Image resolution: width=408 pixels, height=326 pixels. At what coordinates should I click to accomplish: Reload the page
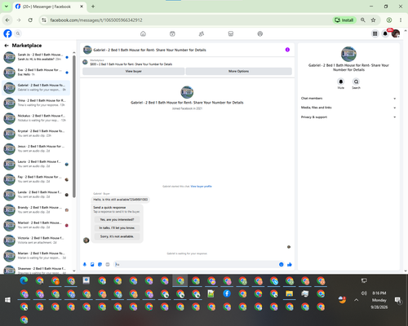30,20
